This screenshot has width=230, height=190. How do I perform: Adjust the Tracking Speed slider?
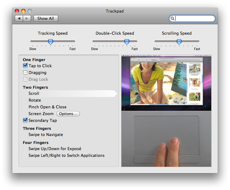pos(51,42)
